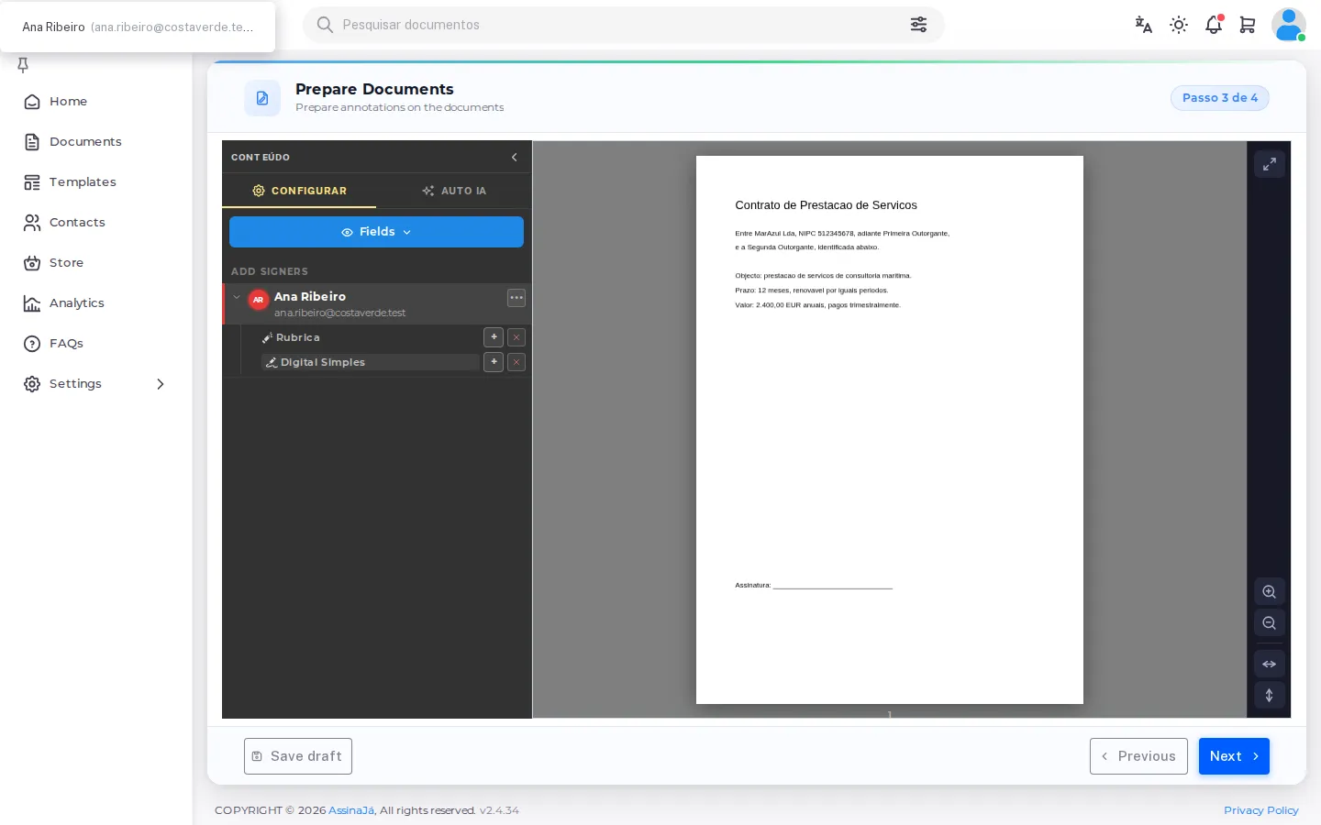This screenshot has height=825, width=1321.
Task: Expand the Settings submenu chevron
Action: (x=161, y=384)
